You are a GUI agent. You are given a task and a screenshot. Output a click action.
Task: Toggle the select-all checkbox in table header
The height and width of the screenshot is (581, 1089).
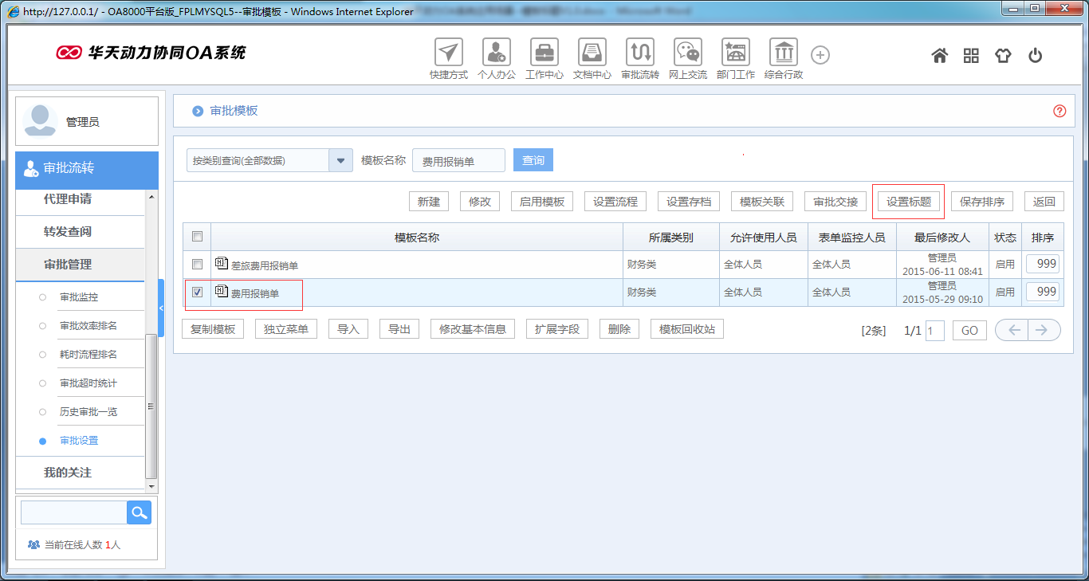[x=196, y=236]
